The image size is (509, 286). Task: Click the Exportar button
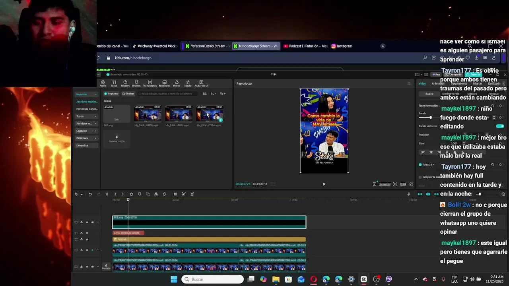point(473,75)
